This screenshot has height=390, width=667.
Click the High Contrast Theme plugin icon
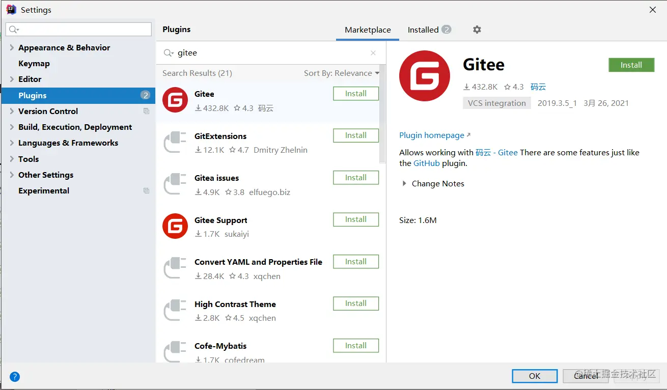175,310
